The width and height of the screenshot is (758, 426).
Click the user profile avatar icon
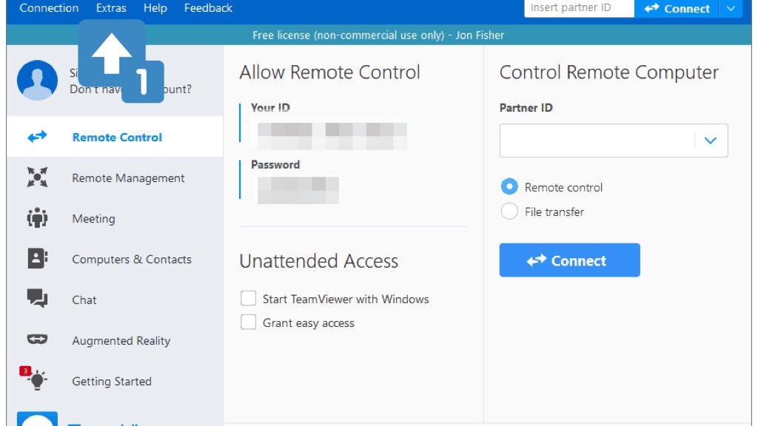point(37,80)
